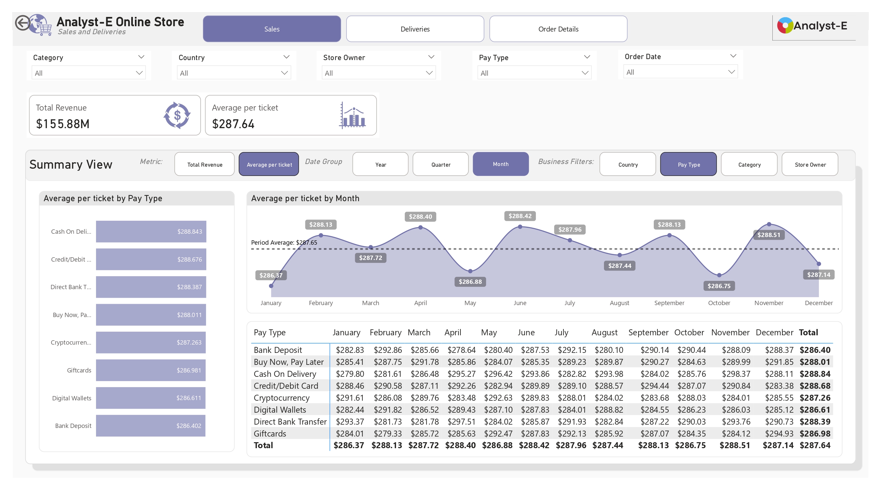Click the Total Revenue dollar cycle icon
Image resolution: width=881 pixels, height=492 pixels.
coord(177,116)
